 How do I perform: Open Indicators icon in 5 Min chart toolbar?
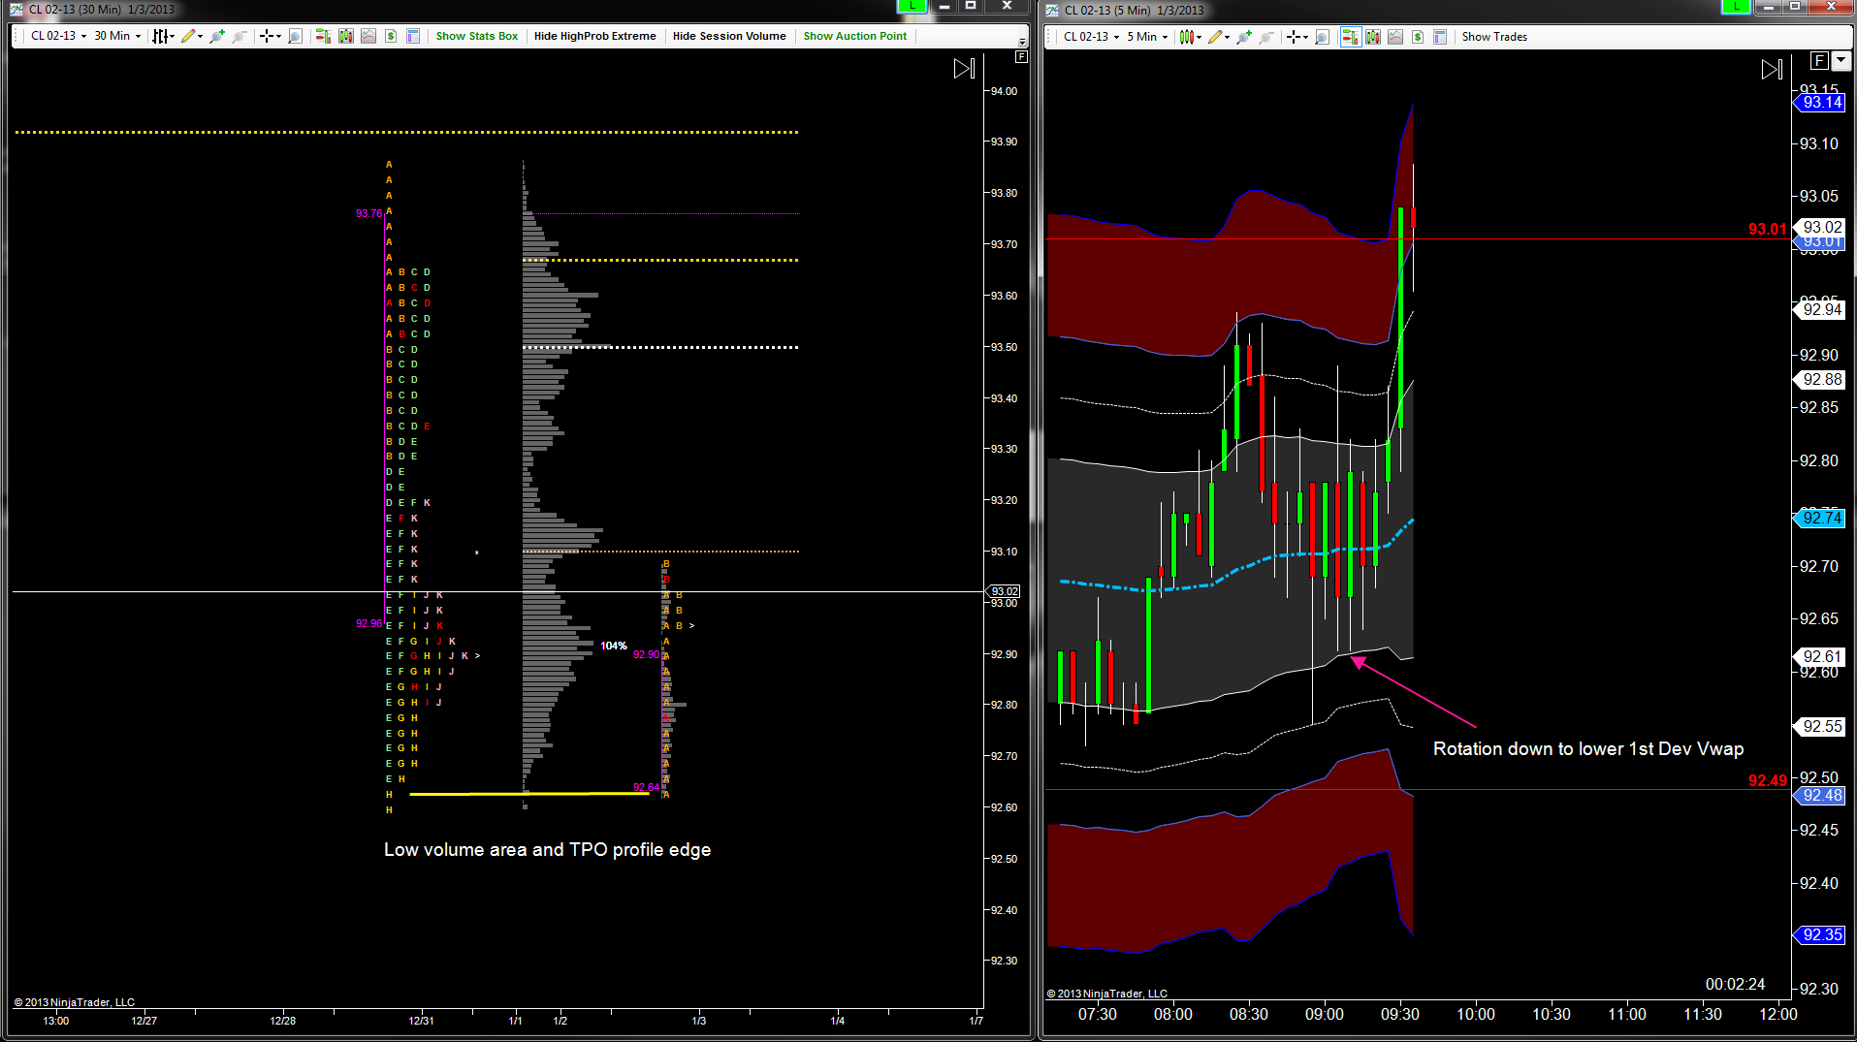coord(1395,37)
